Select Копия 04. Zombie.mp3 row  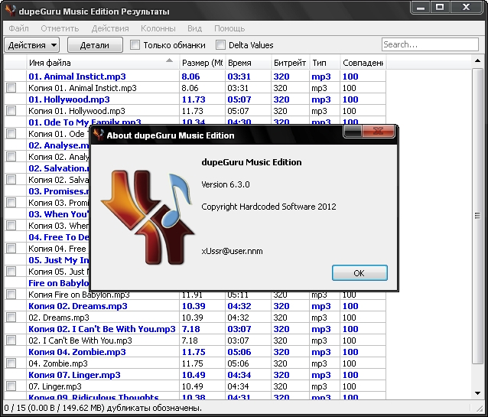[x=195, y=352]
